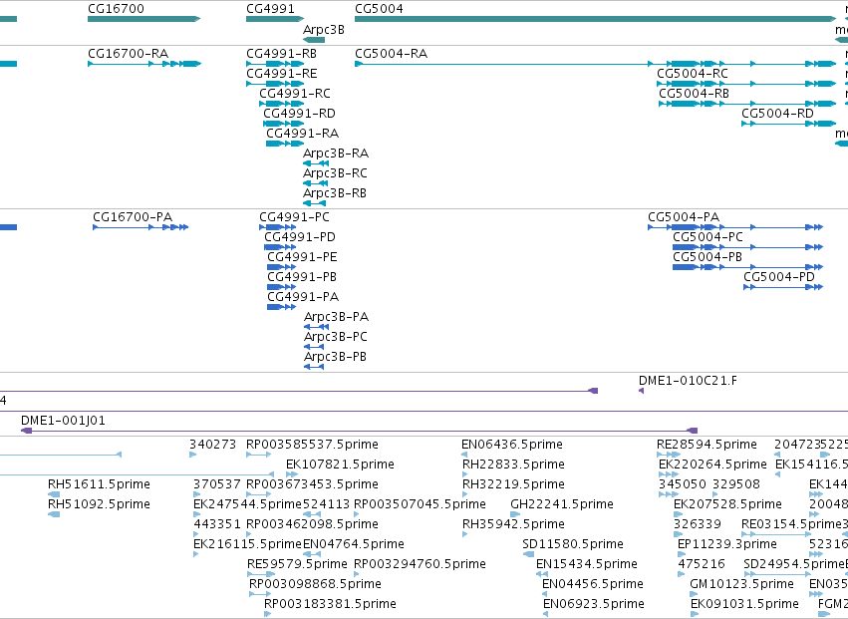Screen dimensions: 848x619
Task: Select EST RP003507045.5prime
Action: (420, 504)
